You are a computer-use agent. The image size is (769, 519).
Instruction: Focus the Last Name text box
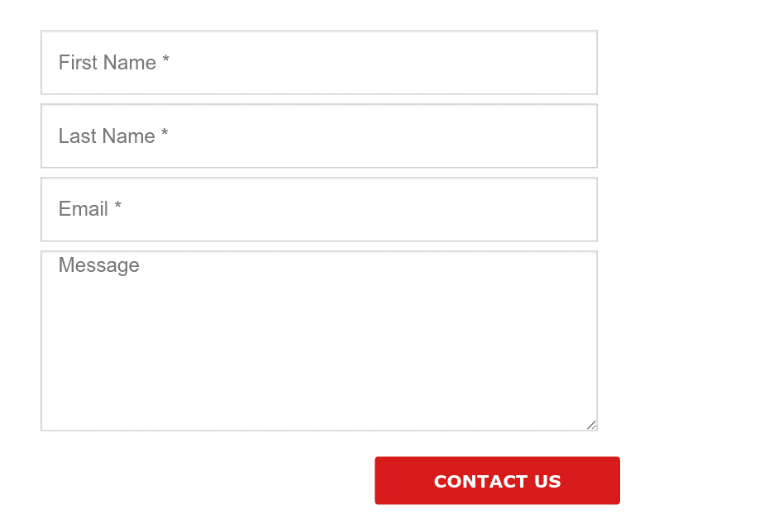319,136
